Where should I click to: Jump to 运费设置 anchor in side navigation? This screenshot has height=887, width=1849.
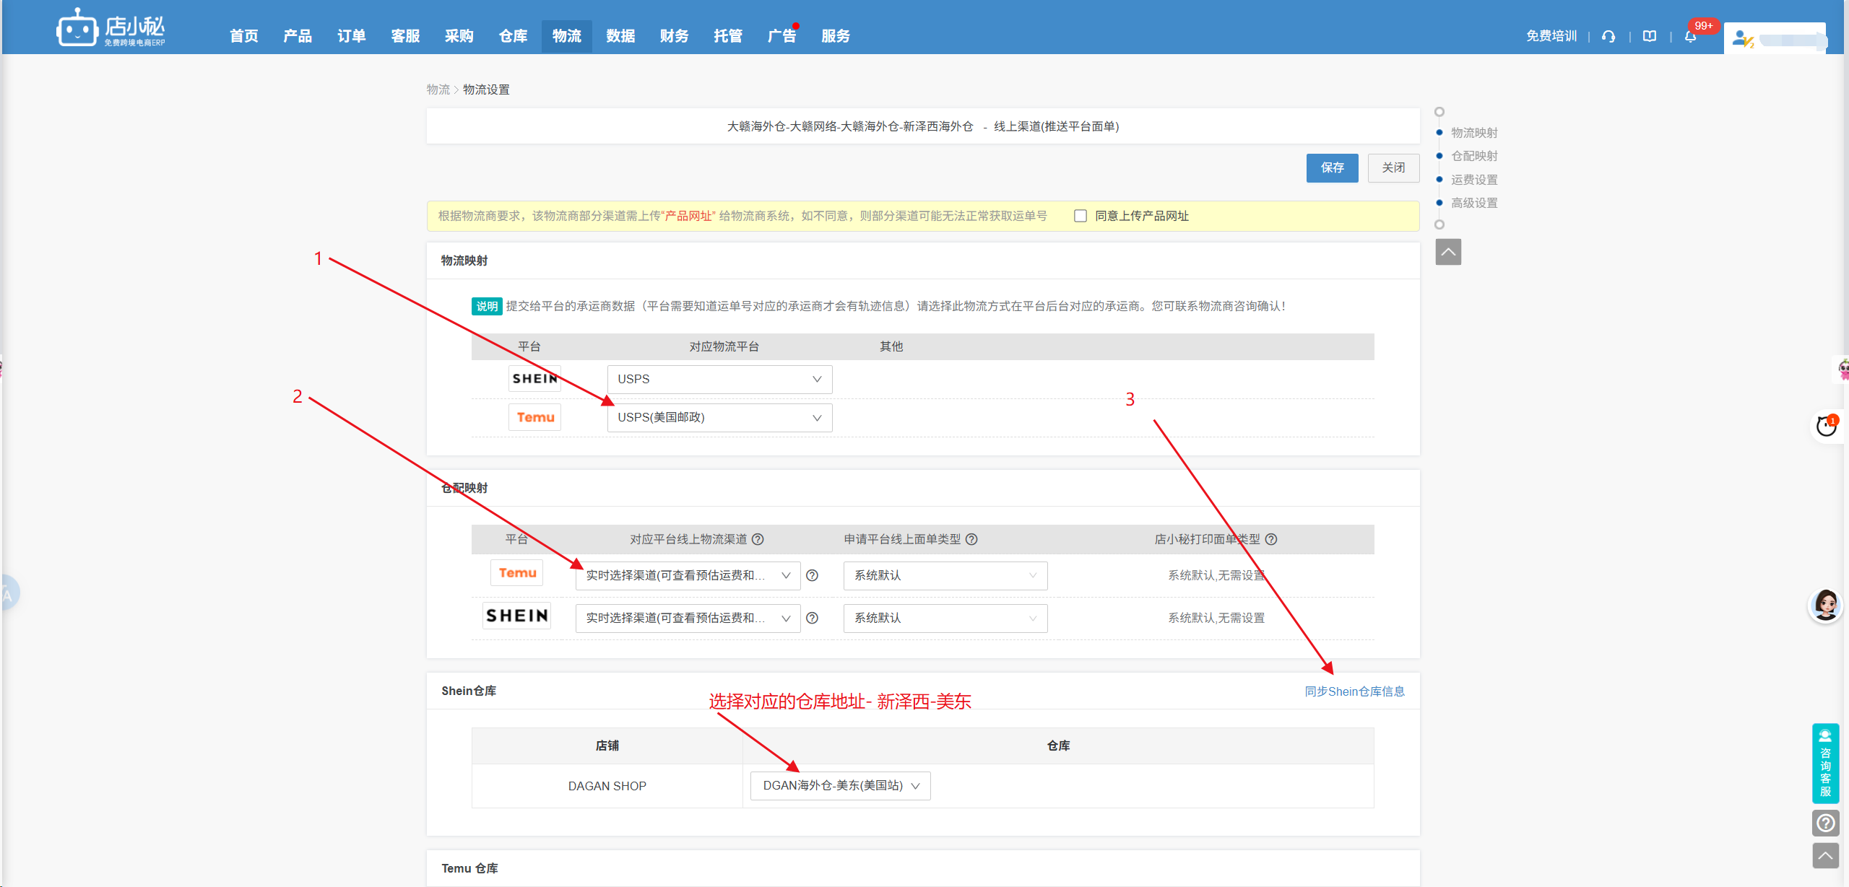[x=1474, y=180]
